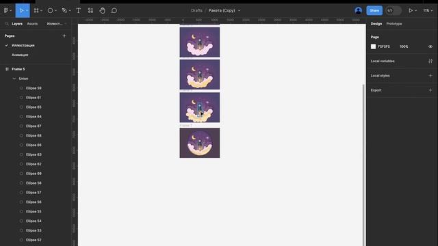The image size is (438, 246).
Task: Select the Text tool
Action: click(79, 11)
